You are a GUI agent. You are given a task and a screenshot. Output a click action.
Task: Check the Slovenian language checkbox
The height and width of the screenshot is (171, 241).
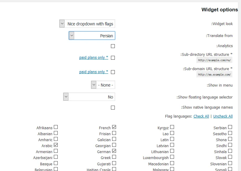(230, 163)
